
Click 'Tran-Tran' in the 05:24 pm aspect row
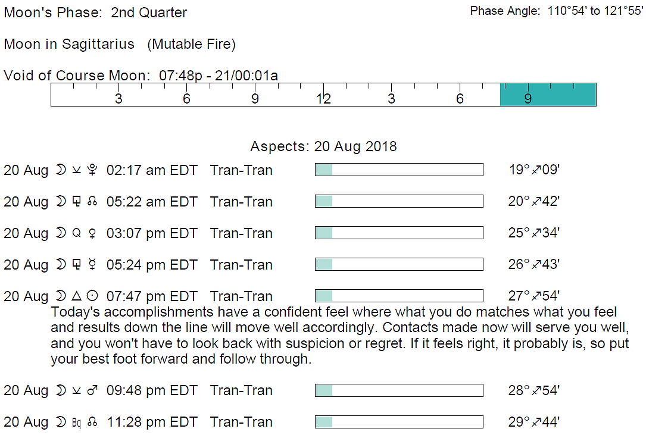tap(241, 265)
